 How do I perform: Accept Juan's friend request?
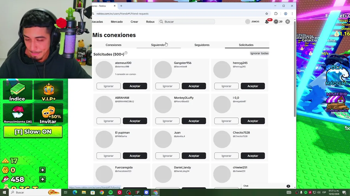194,156
